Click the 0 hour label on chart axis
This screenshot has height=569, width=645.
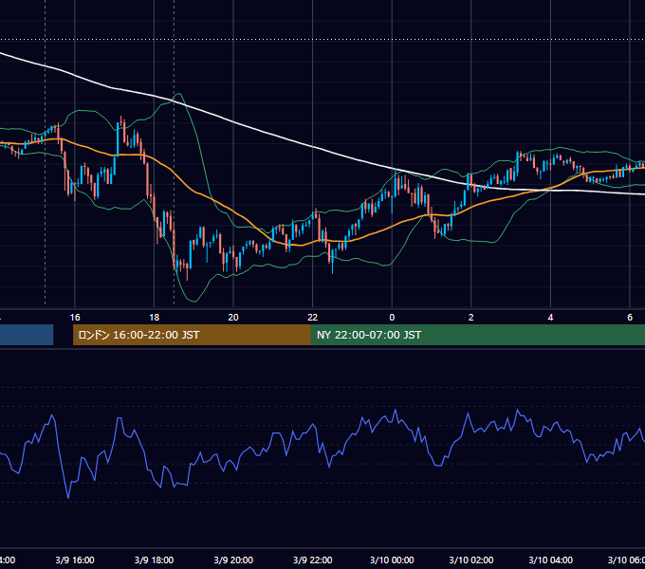click(x=392, y=318)
